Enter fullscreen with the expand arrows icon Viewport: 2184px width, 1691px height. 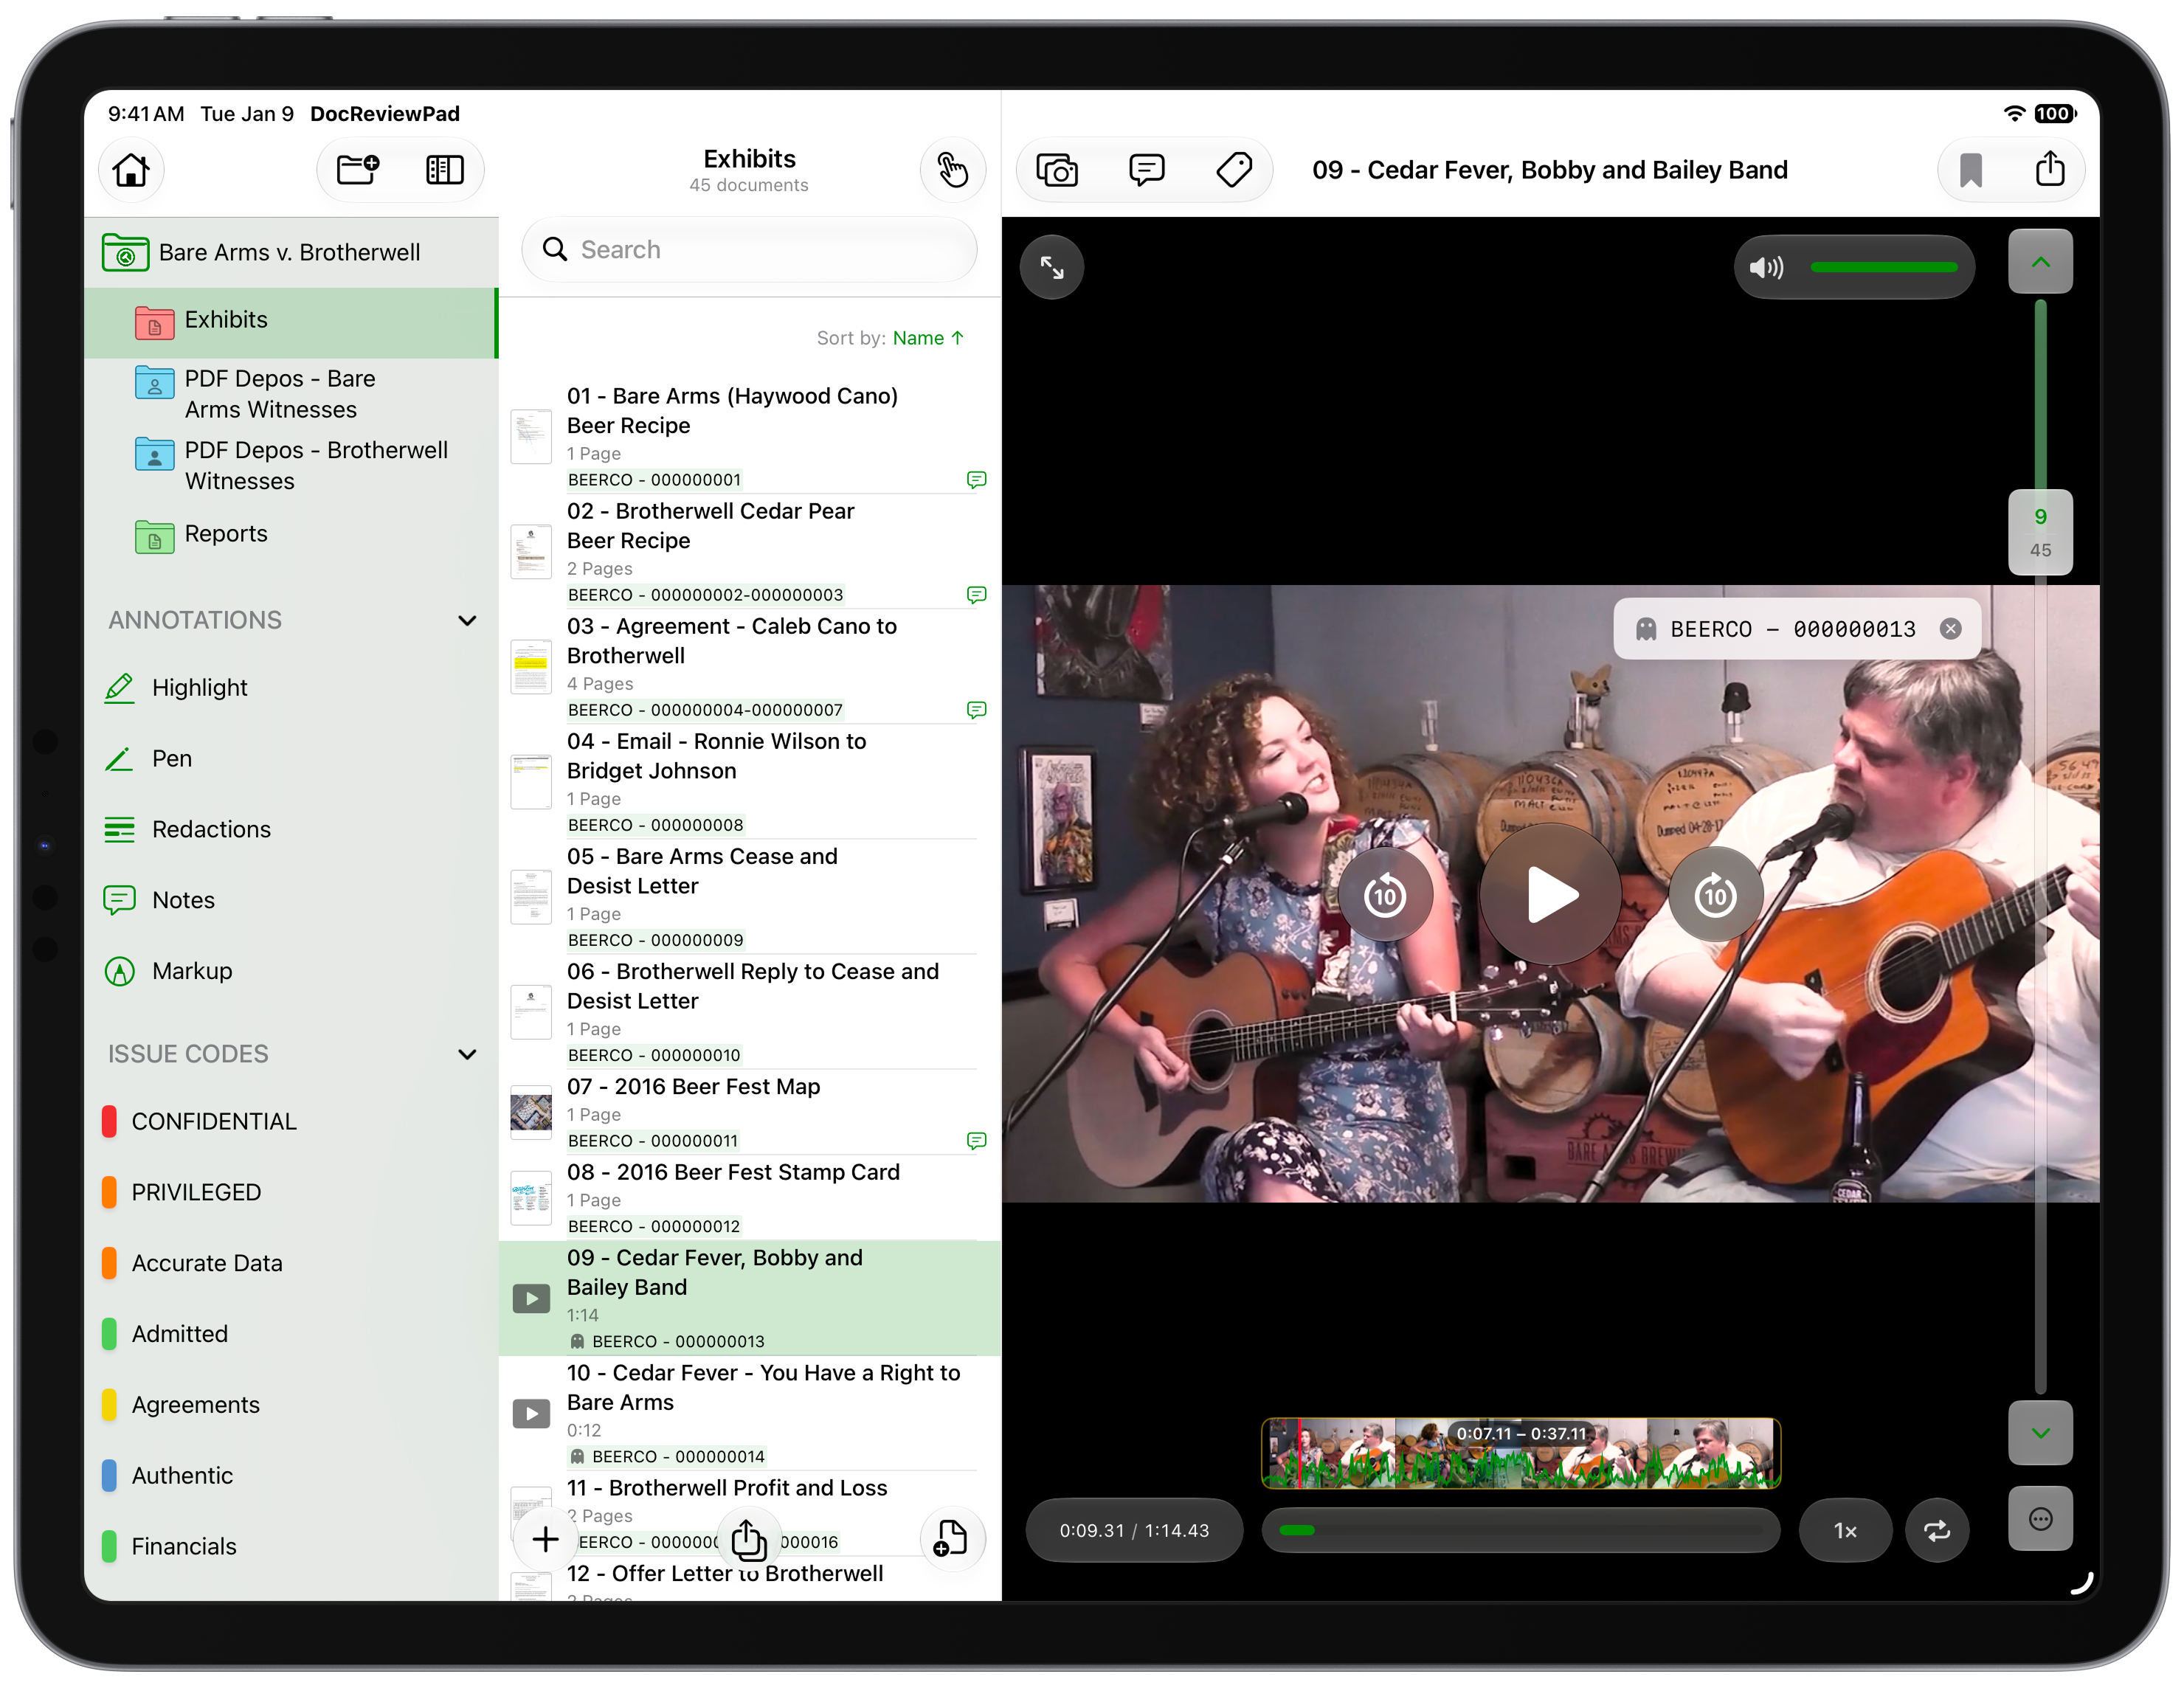(x=1051, y=267)
